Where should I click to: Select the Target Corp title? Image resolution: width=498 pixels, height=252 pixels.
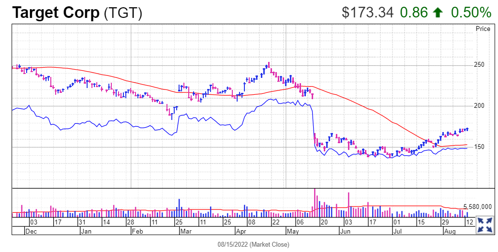point(56,13)
